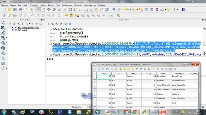
Task: Click the Toggle Editing pencil in main toolbar
Action: (x=9, y=16)
